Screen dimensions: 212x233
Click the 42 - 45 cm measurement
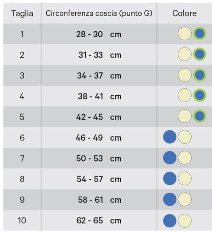point(99,117)
